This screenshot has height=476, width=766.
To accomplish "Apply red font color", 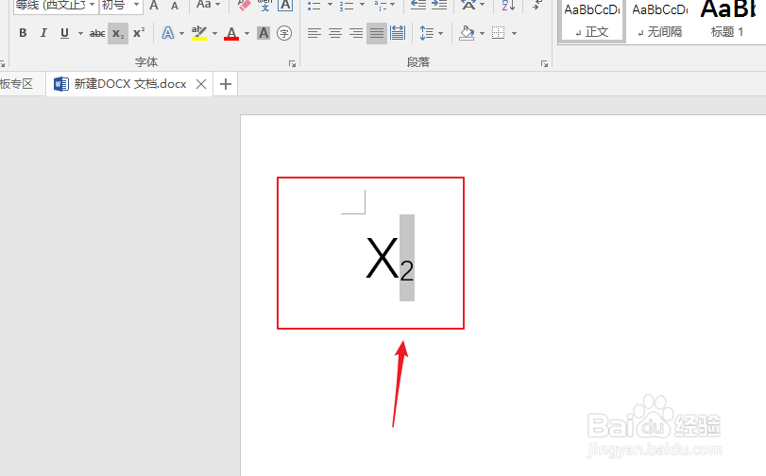I will [x=231, y=33].
